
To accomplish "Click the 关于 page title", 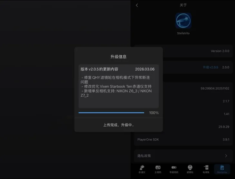I will pos(183,5).
